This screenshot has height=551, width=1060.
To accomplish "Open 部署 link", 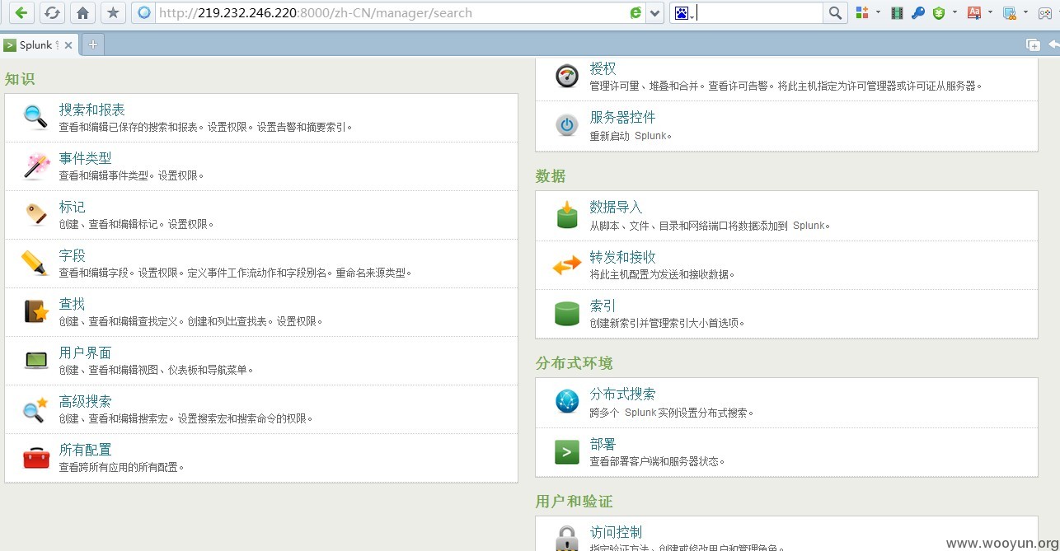I will point(603,444).
